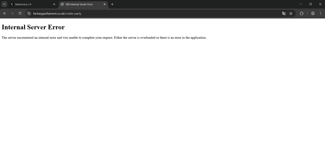Reload the fantasyparliament error page
325x160 pixels.
[20, 13]
